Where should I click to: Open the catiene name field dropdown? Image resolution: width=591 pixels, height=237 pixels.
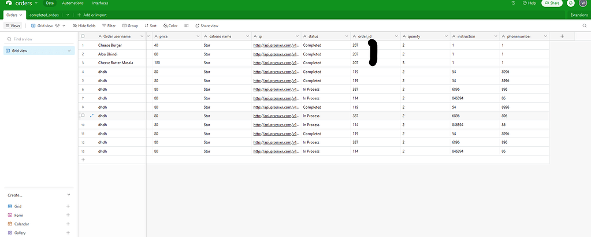pyautogui.click(x=248, y=36)
